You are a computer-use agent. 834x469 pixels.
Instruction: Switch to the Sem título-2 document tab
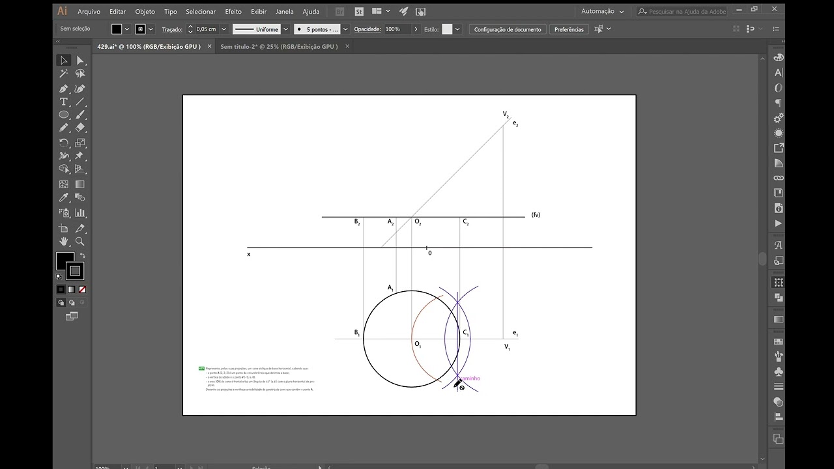point(279,46)
